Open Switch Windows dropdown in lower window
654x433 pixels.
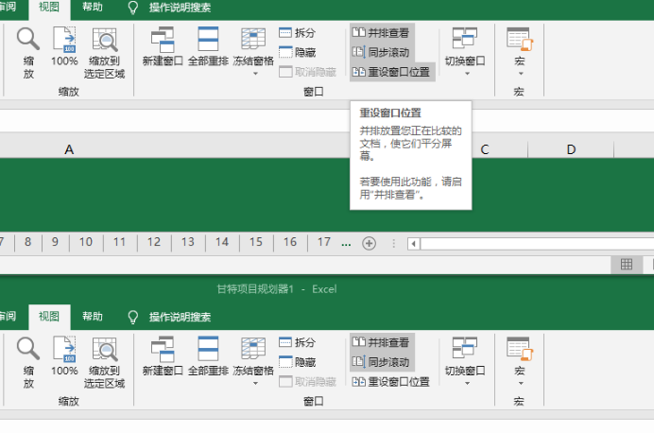[x=465, y=361]
